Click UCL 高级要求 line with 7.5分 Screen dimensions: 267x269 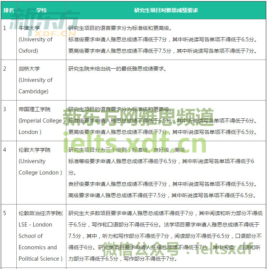(x=162, y=195)
